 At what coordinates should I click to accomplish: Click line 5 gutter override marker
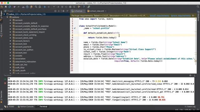(x=75, y=28)
